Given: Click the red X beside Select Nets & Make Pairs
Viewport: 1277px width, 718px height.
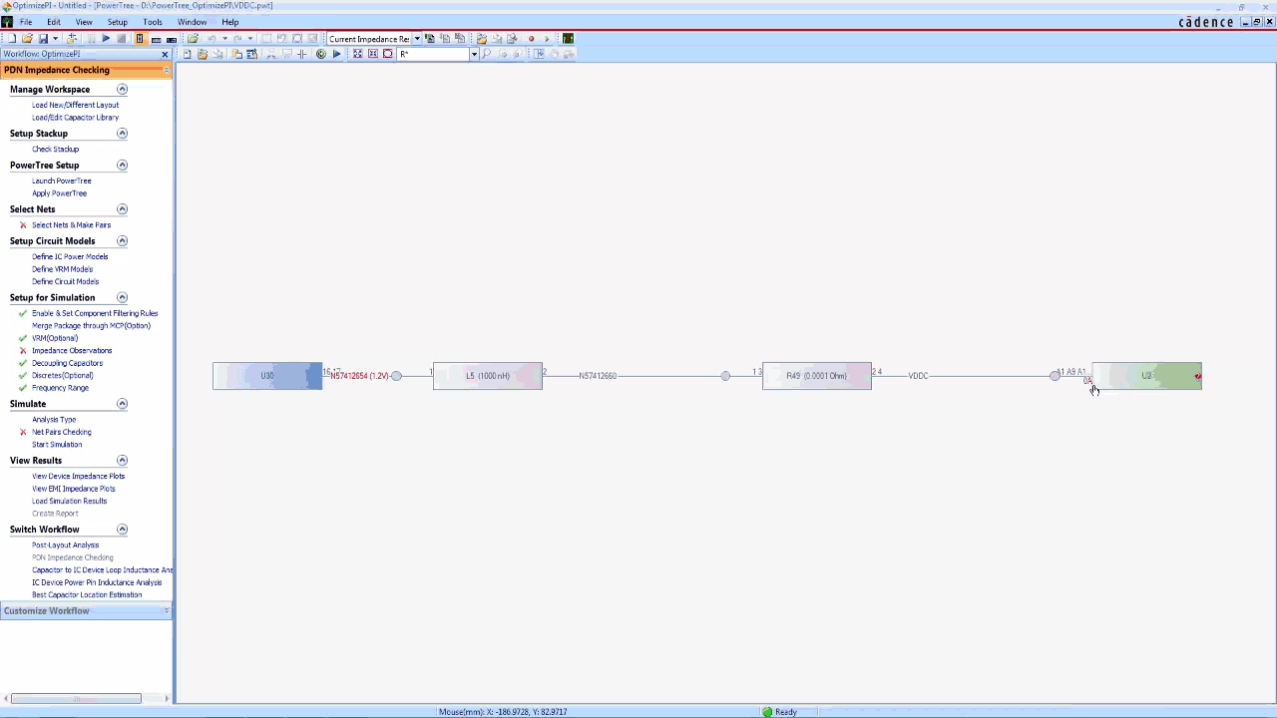Looking at the screenshot, I should [23, 225].
